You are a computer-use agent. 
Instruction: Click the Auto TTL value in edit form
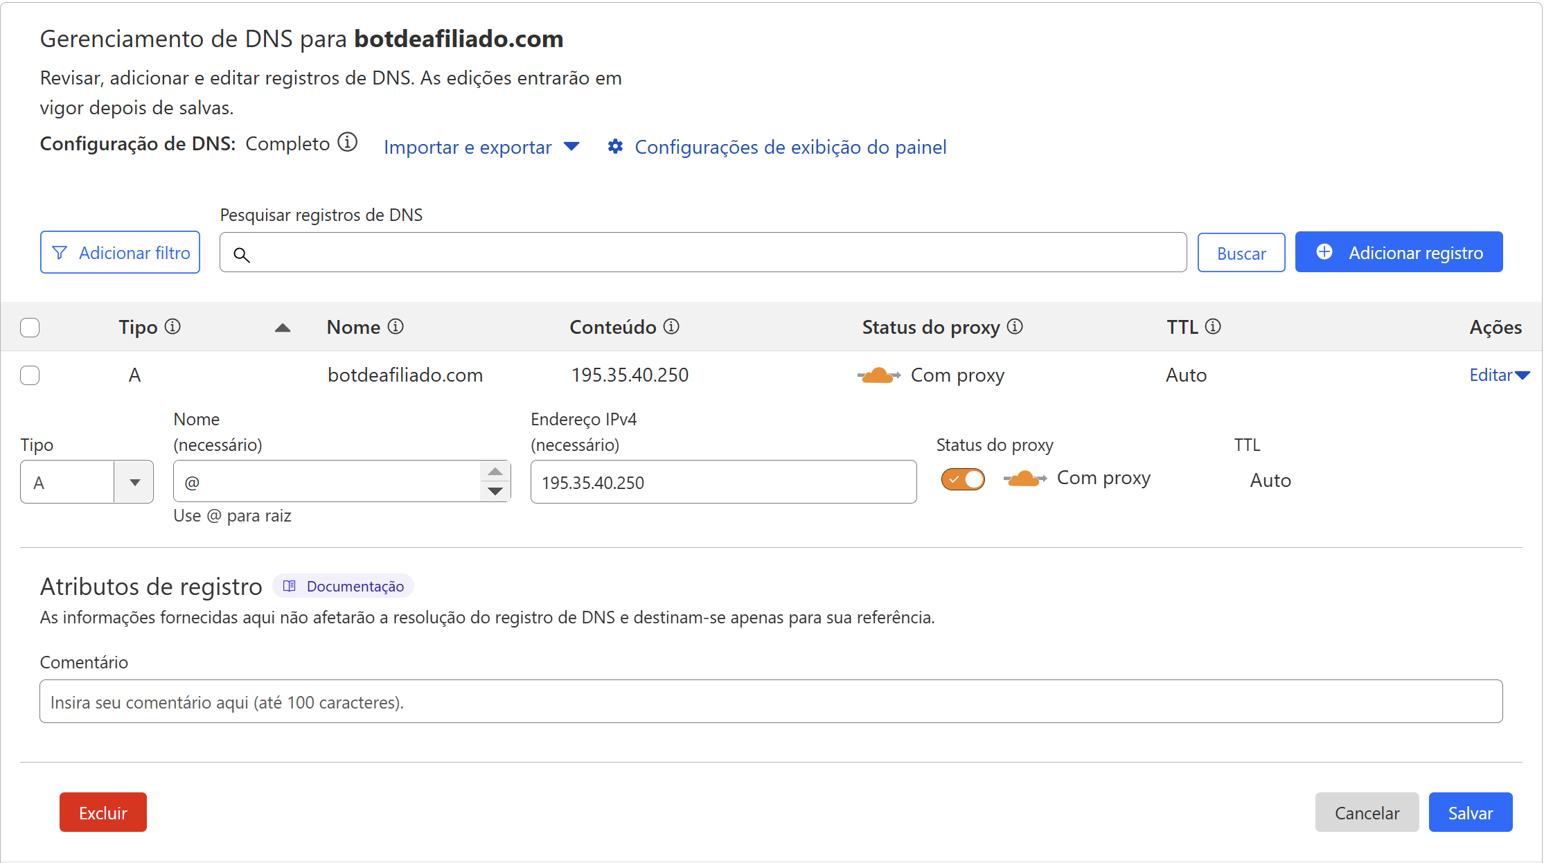coord(1270,480)
